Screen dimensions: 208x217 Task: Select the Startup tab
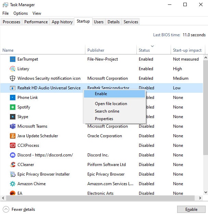(83, 21)
